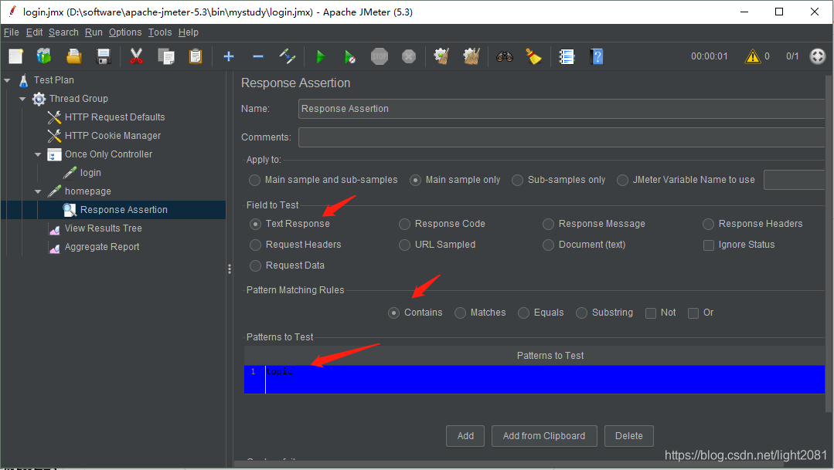Select Response Code radio button

pyautogui.click(x=405, y=224)
